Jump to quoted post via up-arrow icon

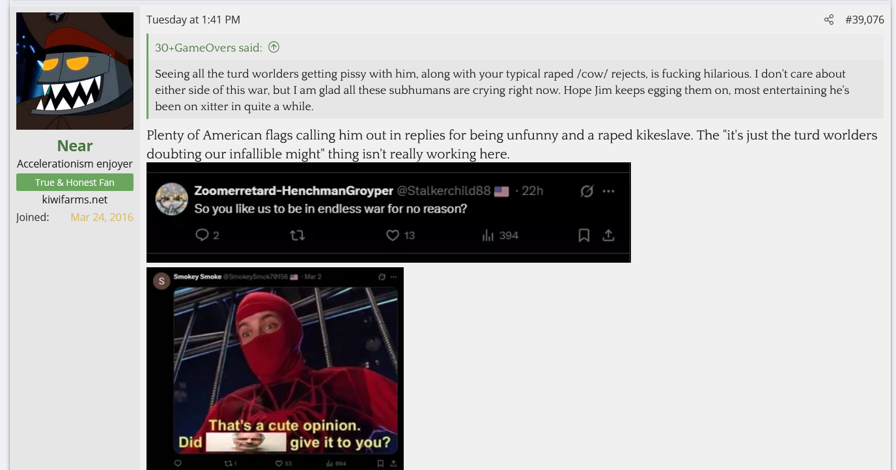tap(273, 48)
